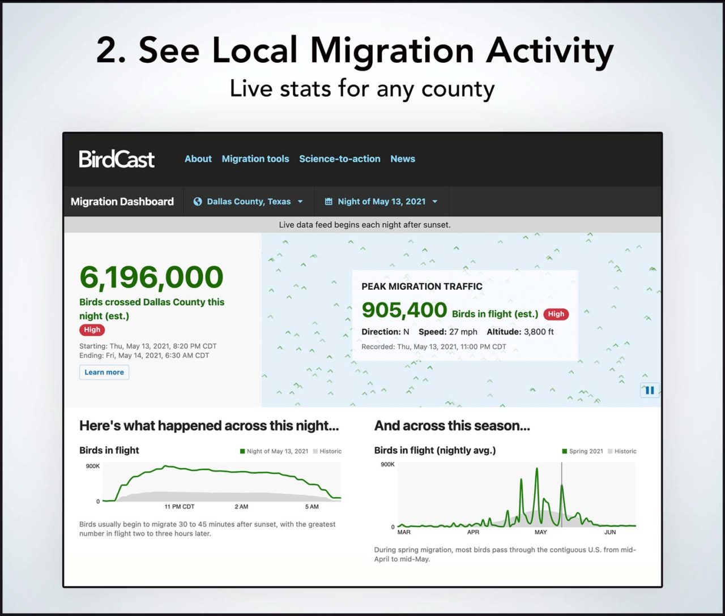The height and width of the screenshot is (616, 725).
Task: Open the Dallas County, Texas county selector
Action: point(248,201)
